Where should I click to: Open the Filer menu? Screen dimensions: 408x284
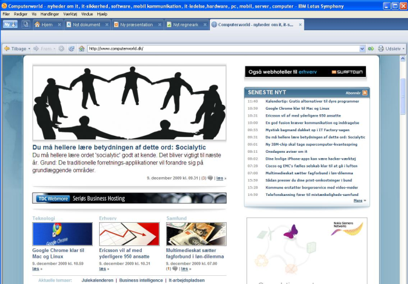pos(6,14)
